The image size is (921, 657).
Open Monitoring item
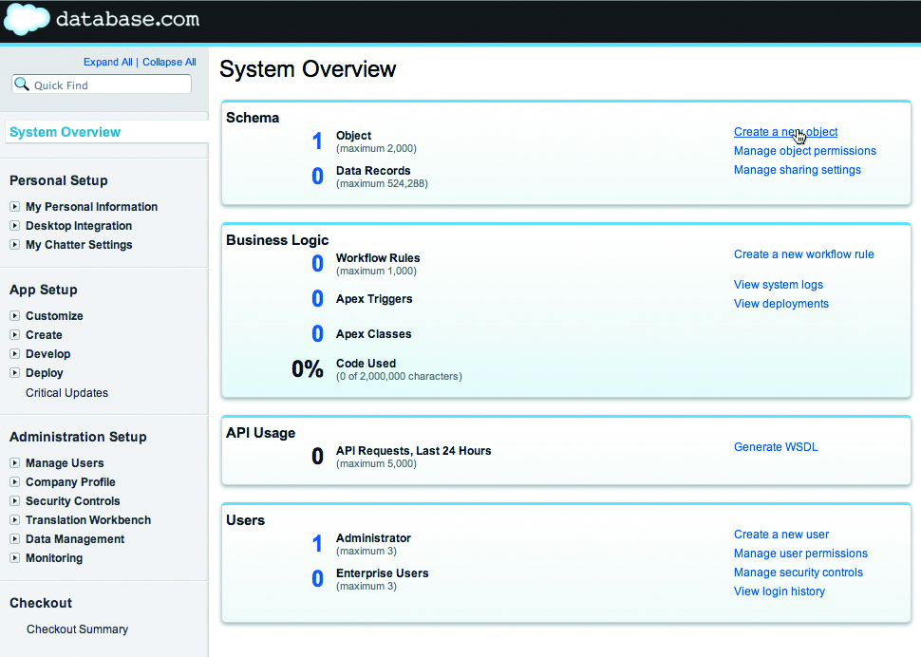pyautogui.click(x=54, y=557)
